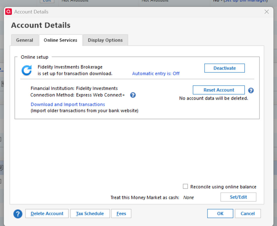
Task: Click the 'Account Details' heading
Action: 41,25
